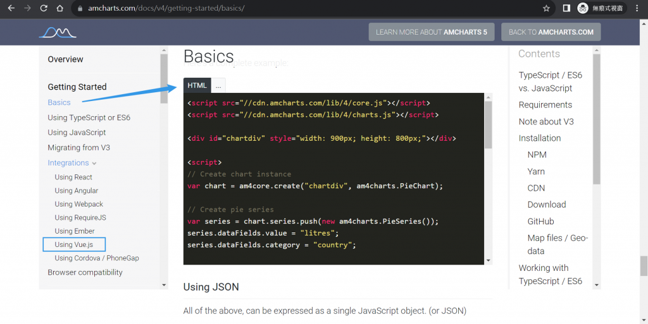
Task: Click the Contents panel scrollbar thumb
Action: pos(596,119)
